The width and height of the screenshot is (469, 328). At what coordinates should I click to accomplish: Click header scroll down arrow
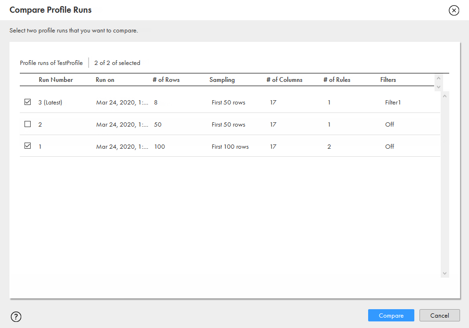click(438, 87)
